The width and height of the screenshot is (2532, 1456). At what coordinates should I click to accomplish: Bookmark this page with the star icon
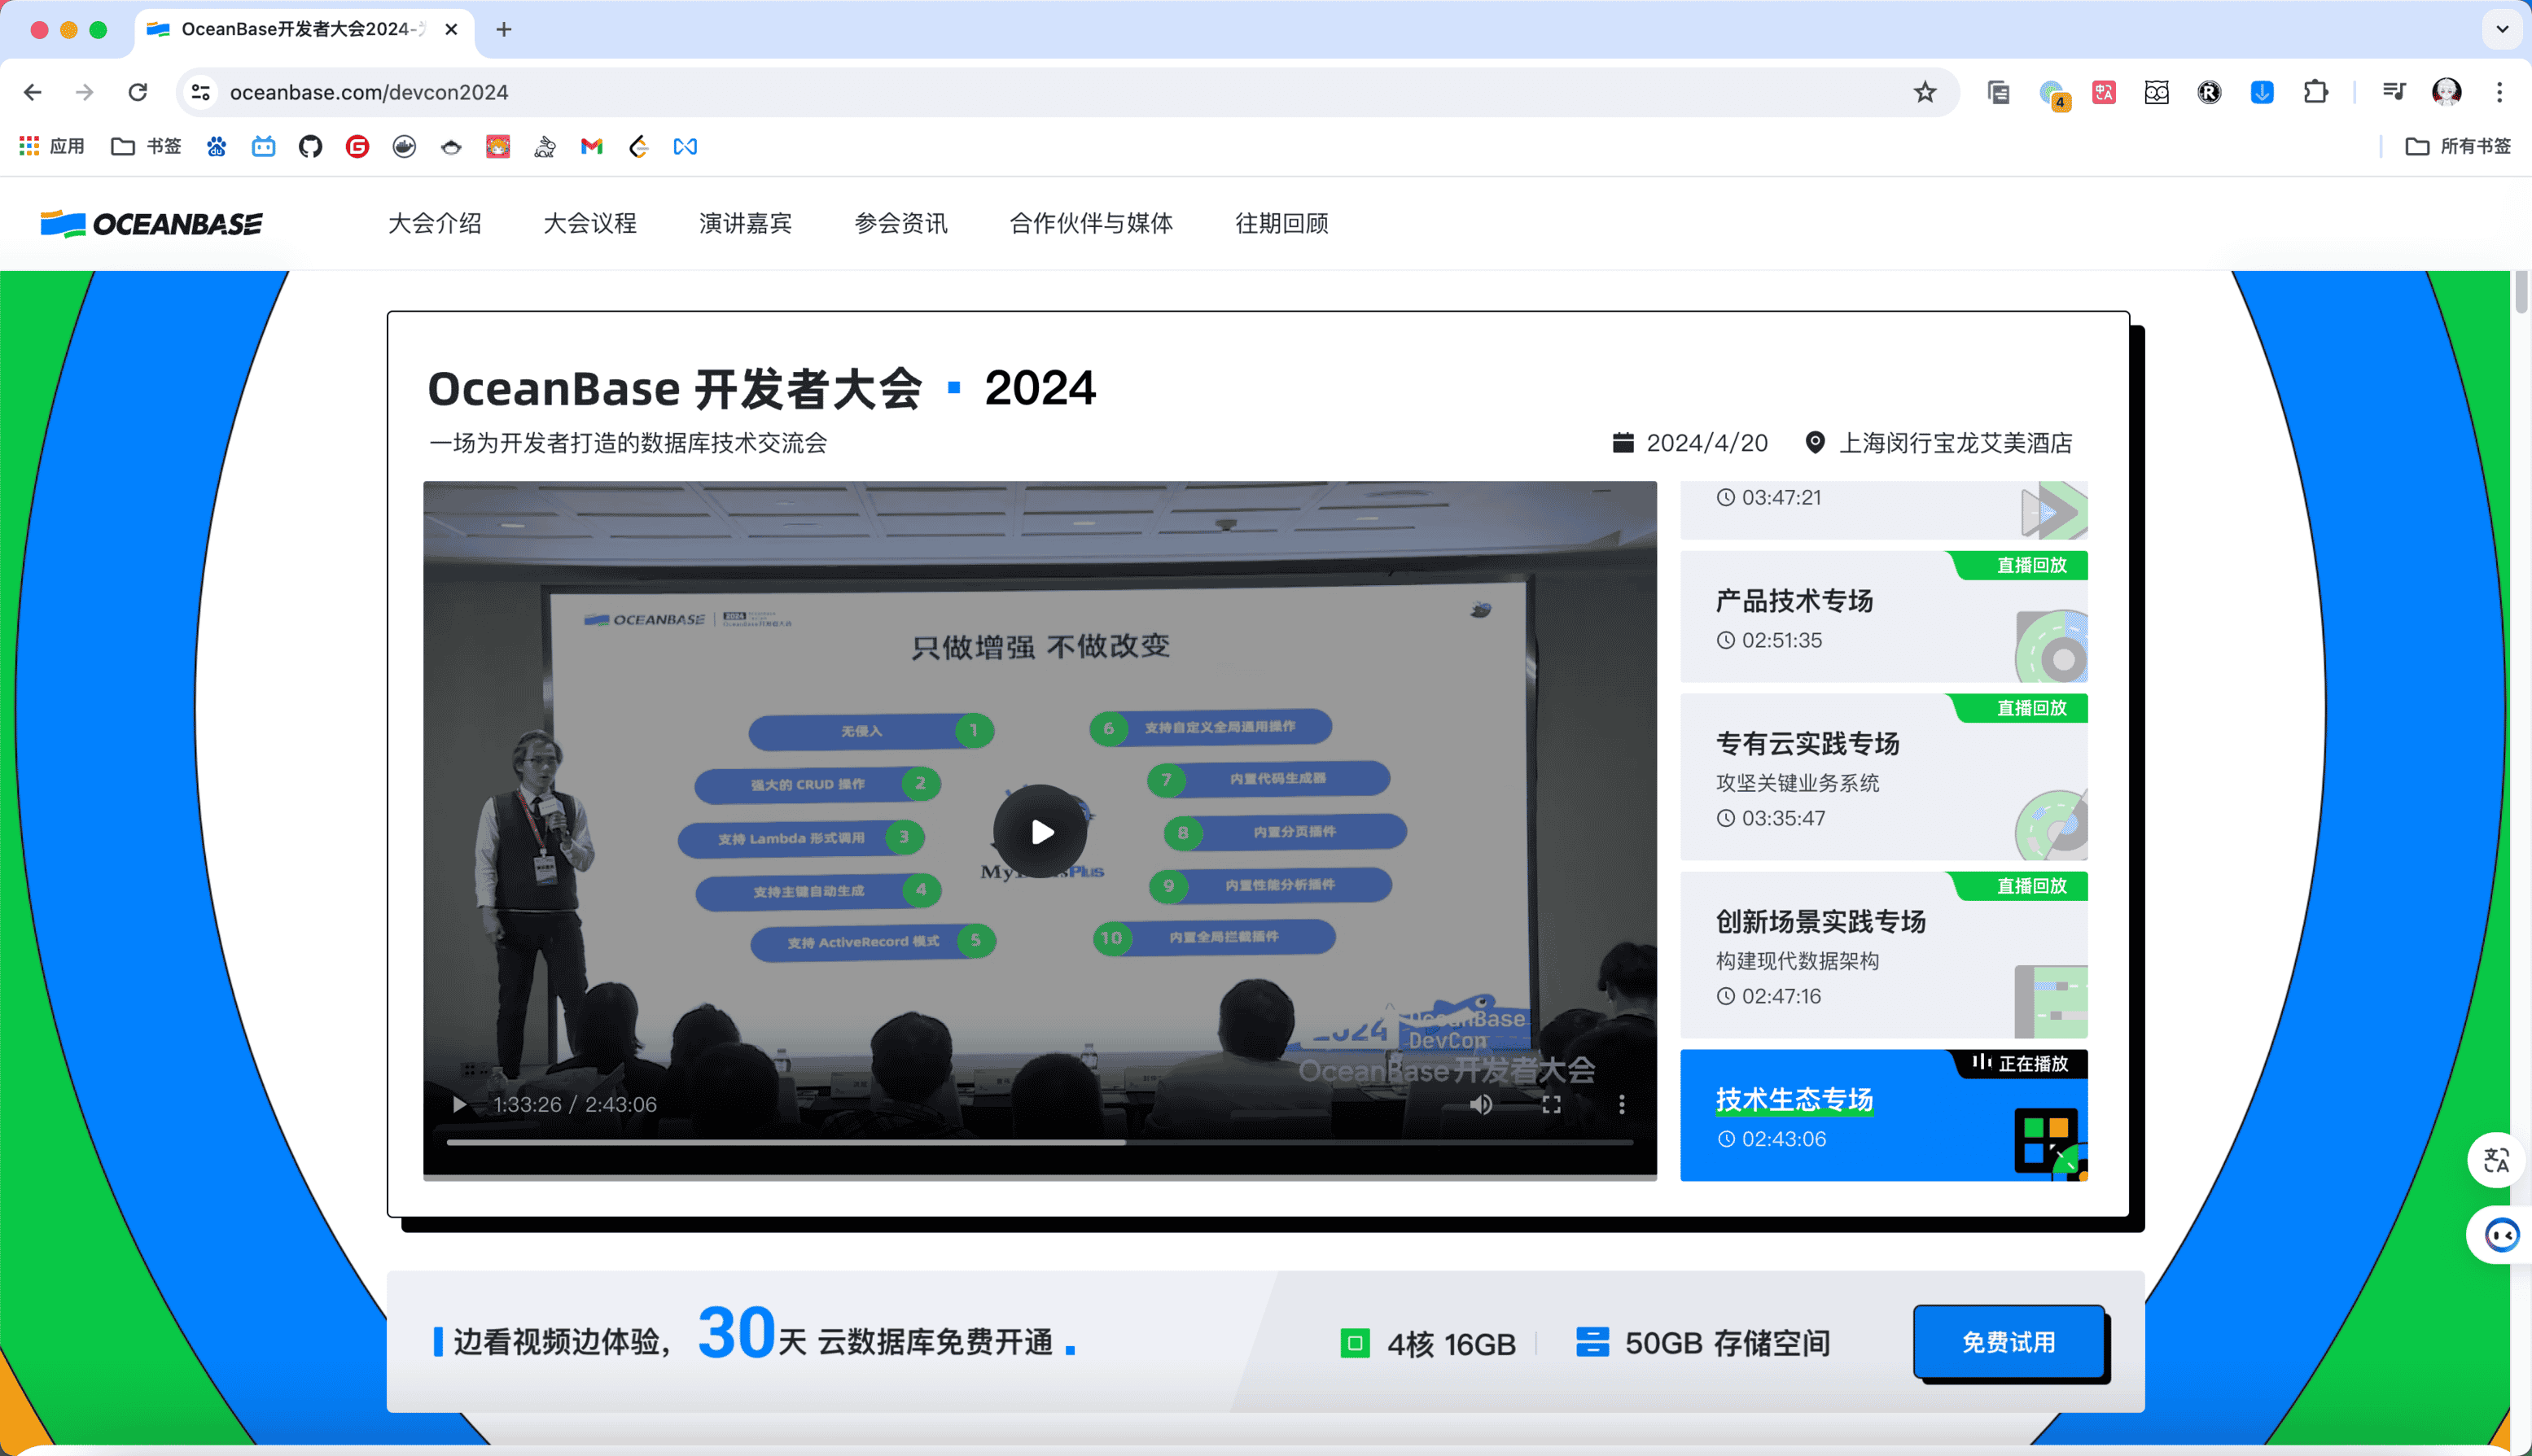1925,92
